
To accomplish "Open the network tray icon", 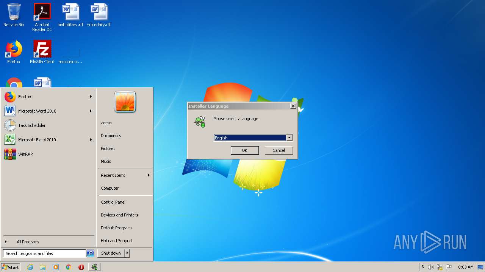I will click(440, 267).
